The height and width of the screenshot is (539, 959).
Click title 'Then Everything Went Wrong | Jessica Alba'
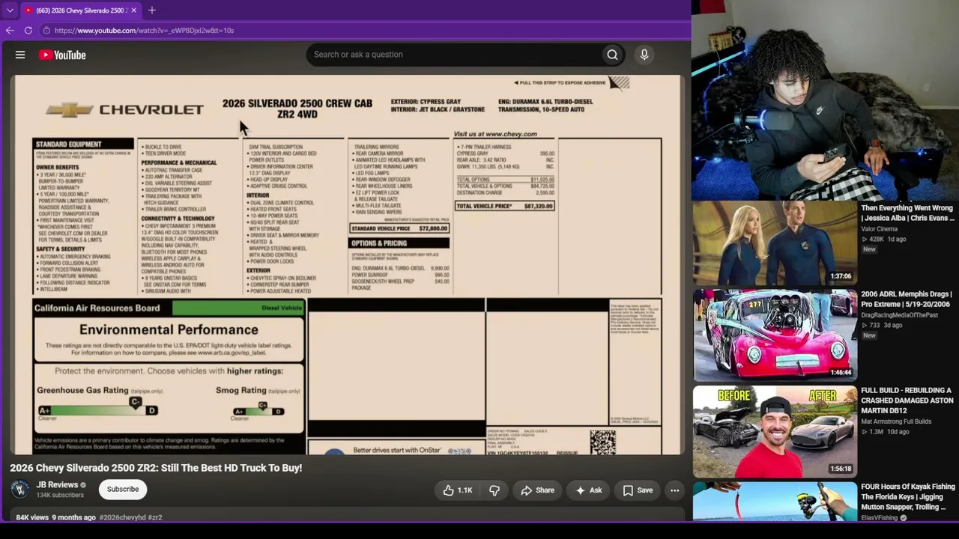click(x=907, y=213)
